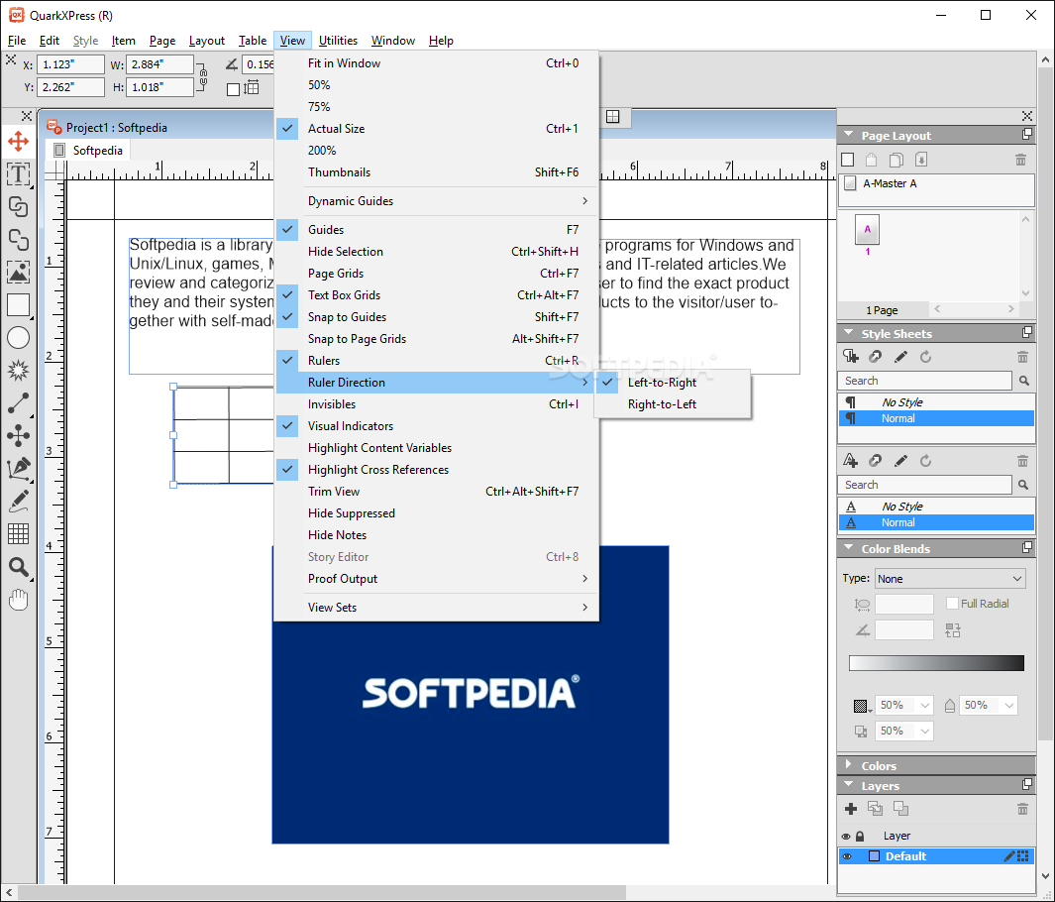Select Fit in Window menu item
The image size is (1055, 902).
(437, 63)
